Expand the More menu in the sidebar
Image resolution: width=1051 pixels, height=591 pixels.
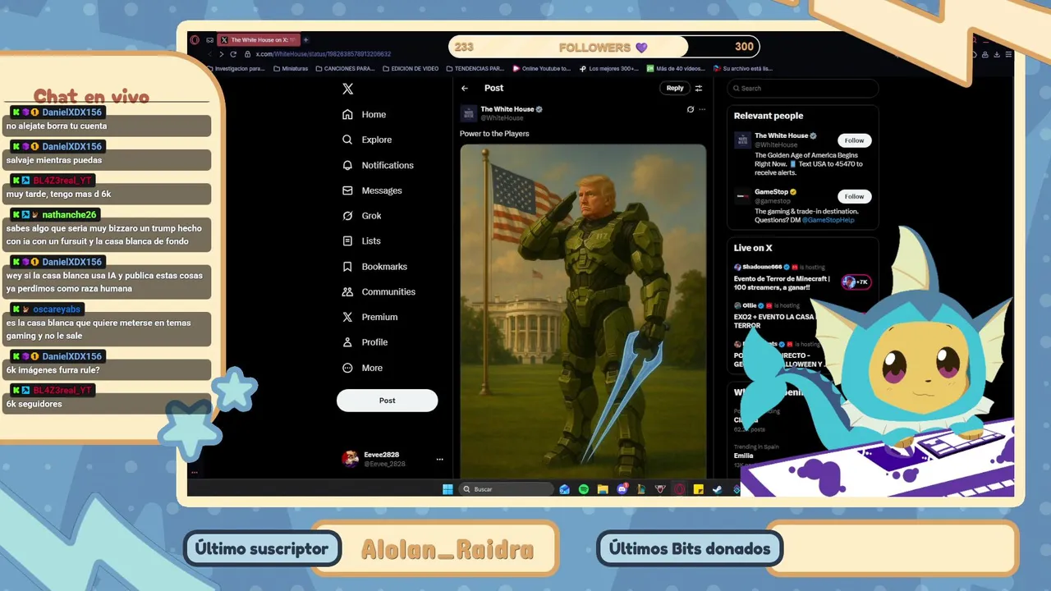pyautogui.click(x=362, y=368)
